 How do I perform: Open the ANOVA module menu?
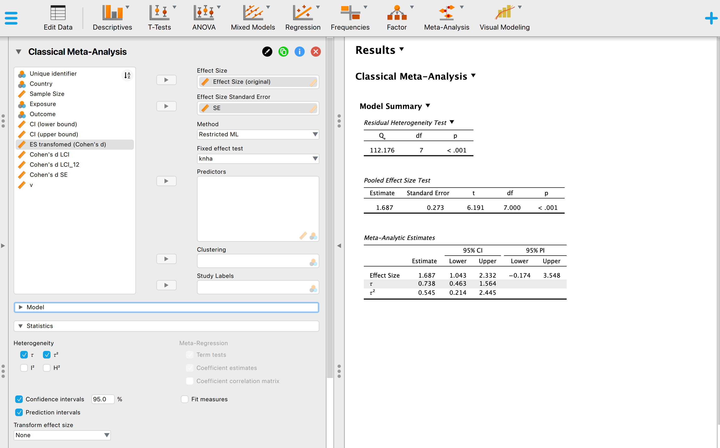204,18
